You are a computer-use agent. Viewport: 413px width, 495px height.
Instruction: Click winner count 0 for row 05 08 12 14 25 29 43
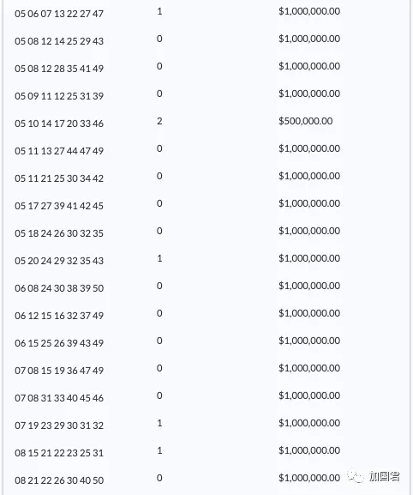(159, 39)
